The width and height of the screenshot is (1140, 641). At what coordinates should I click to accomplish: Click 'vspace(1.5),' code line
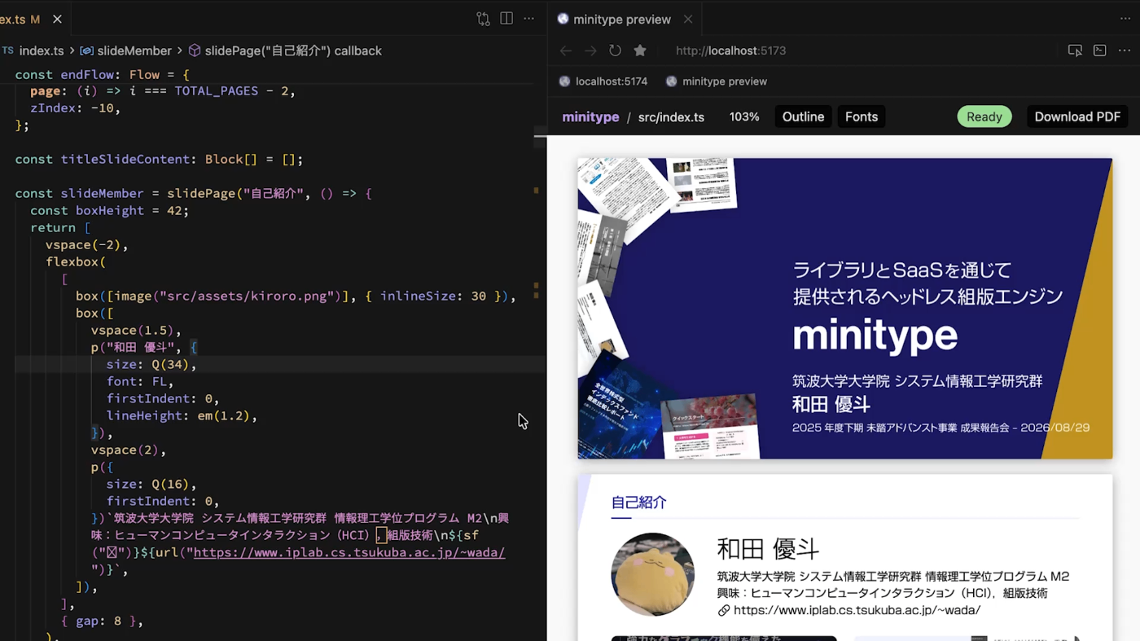point(136,330)
